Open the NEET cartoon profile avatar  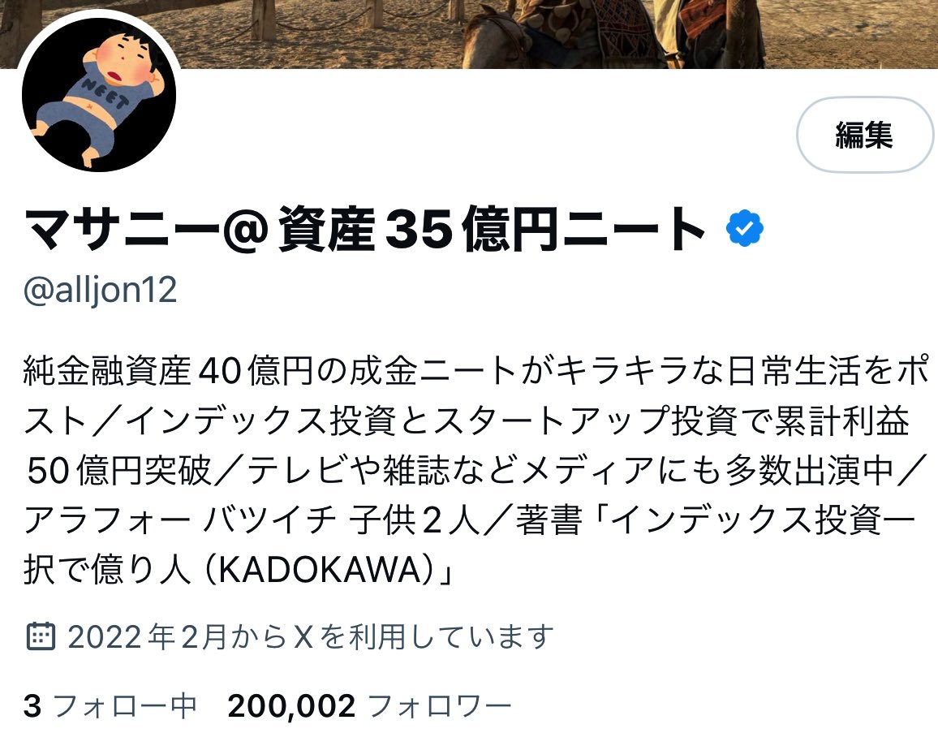point(99,94)
